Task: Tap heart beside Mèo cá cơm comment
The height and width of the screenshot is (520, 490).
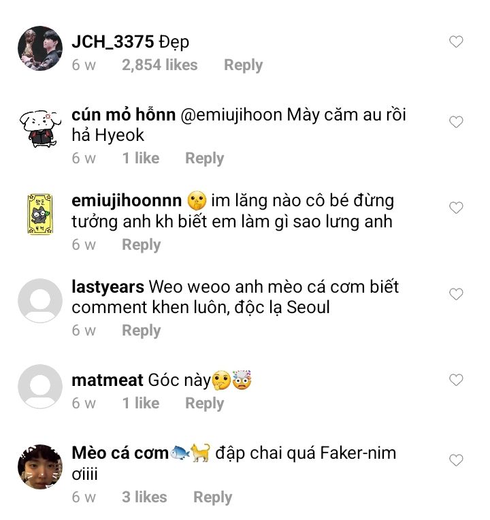Action: 456,460
